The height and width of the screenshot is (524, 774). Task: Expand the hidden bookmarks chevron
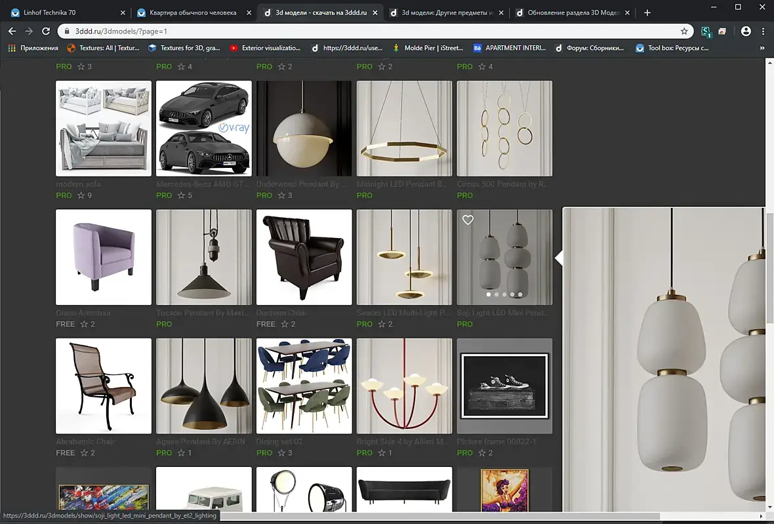[x=762, y=48]
